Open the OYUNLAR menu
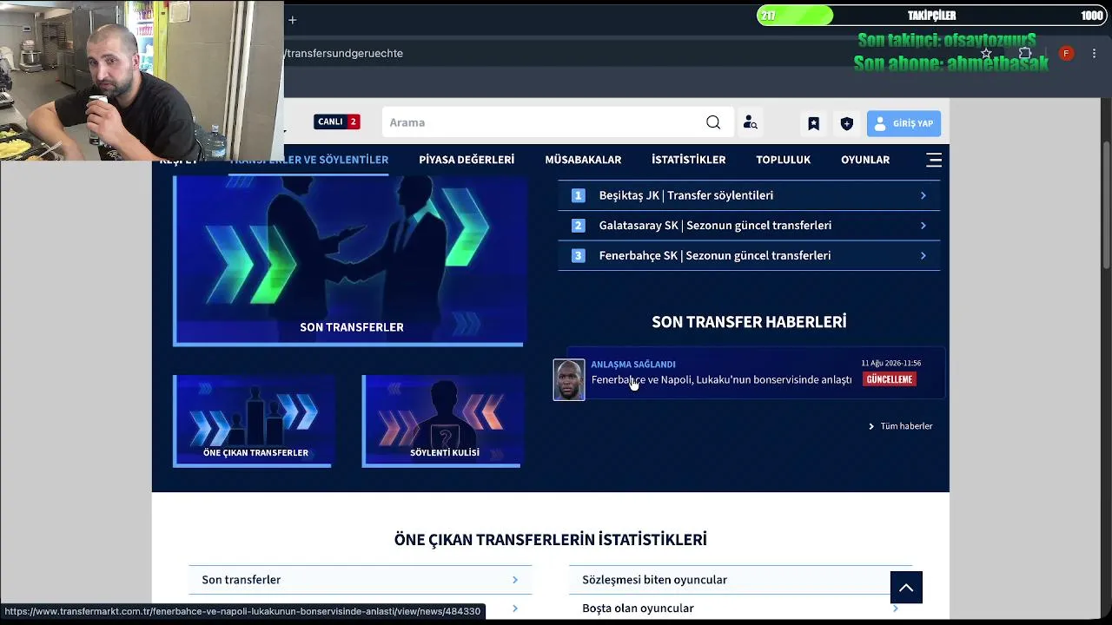This screenshot has width=1112, height=625. (x=865, y=160)
